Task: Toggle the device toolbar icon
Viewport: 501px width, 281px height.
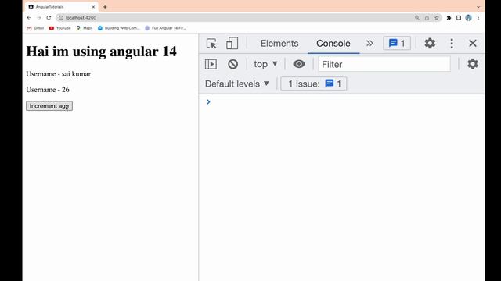Action: [x=232, y=44]
